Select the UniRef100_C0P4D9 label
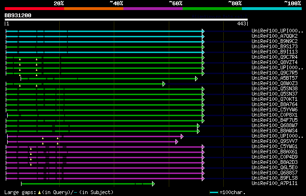The width and height of the screenshot is (306, 196). (274, 157)
